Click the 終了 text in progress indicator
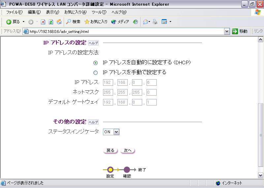264x188 pixels. [x=142, y=170]
